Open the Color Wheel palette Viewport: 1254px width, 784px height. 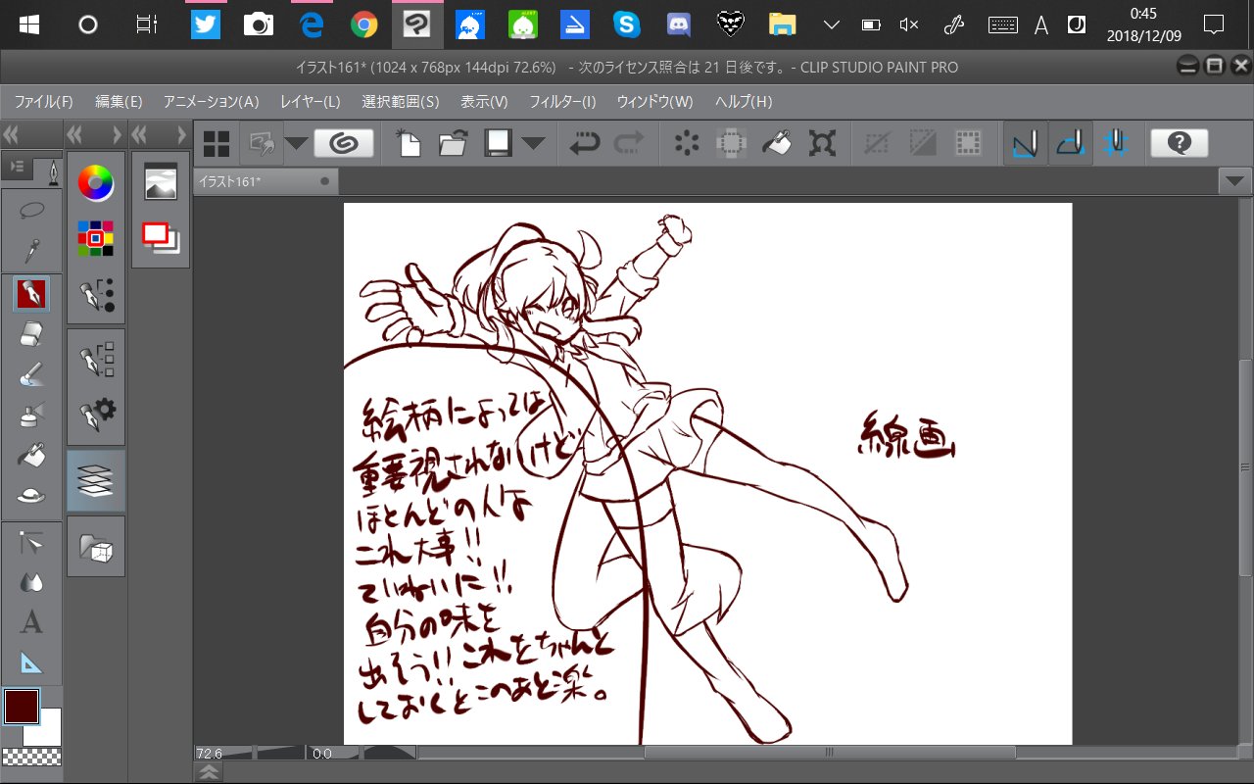[96, 182]
